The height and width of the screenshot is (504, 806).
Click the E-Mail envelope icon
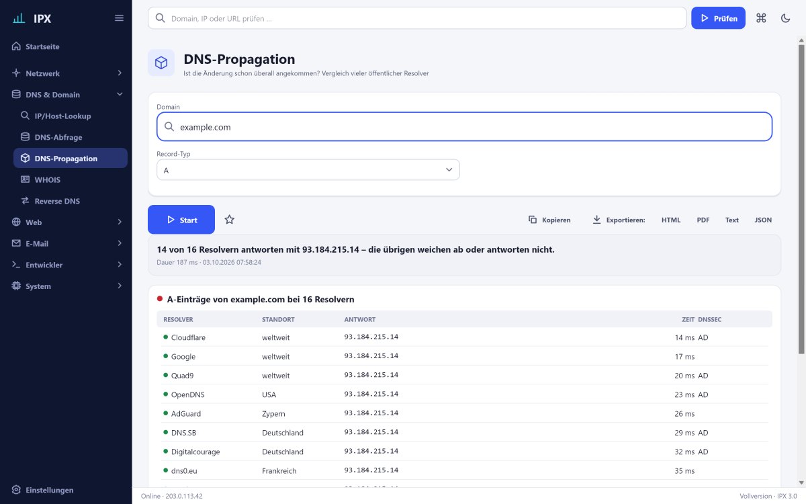tap(17, 243)
